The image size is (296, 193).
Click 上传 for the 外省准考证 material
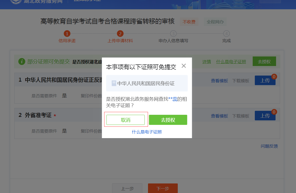click(265, 116)
